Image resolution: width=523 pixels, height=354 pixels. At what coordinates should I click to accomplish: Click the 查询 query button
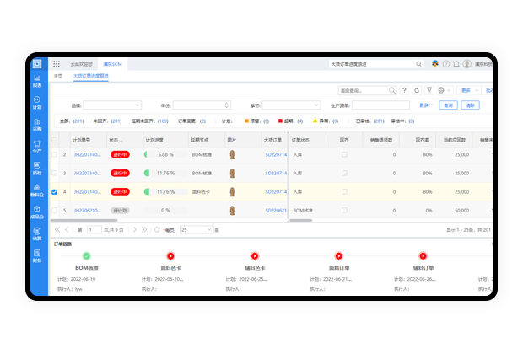(448, 105)
